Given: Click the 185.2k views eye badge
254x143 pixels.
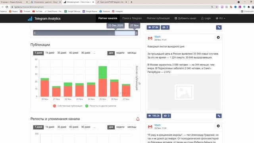Looking at the screenshot, I should click(154, 116).
